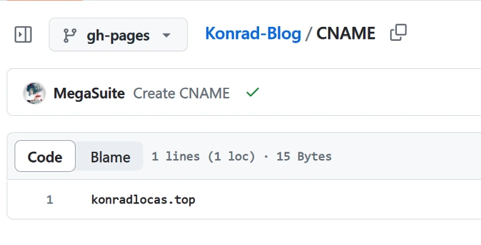481x245 pixels.
Task: Switch to the Blame view tab
Action: [110, 157]
